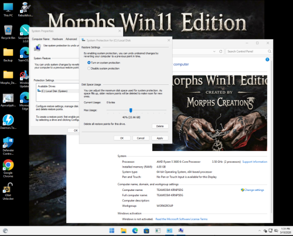Open the Windows Update blocker desktop shortcut
The image size is (293, 236).
[x=24, y=78]
